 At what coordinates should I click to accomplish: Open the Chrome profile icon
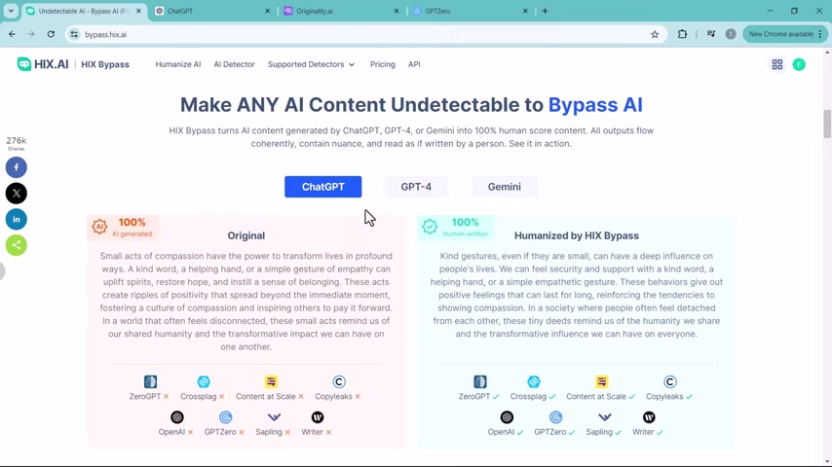pos(731,34)
